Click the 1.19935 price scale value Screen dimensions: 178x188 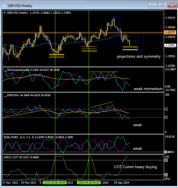170,56
